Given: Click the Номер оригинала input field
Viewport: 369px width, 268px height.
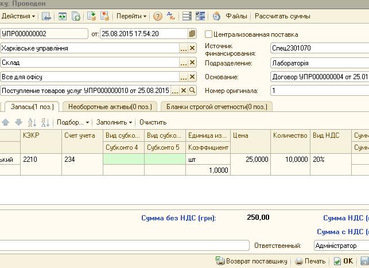Looking at the screenshot, I should pos(320,91).
